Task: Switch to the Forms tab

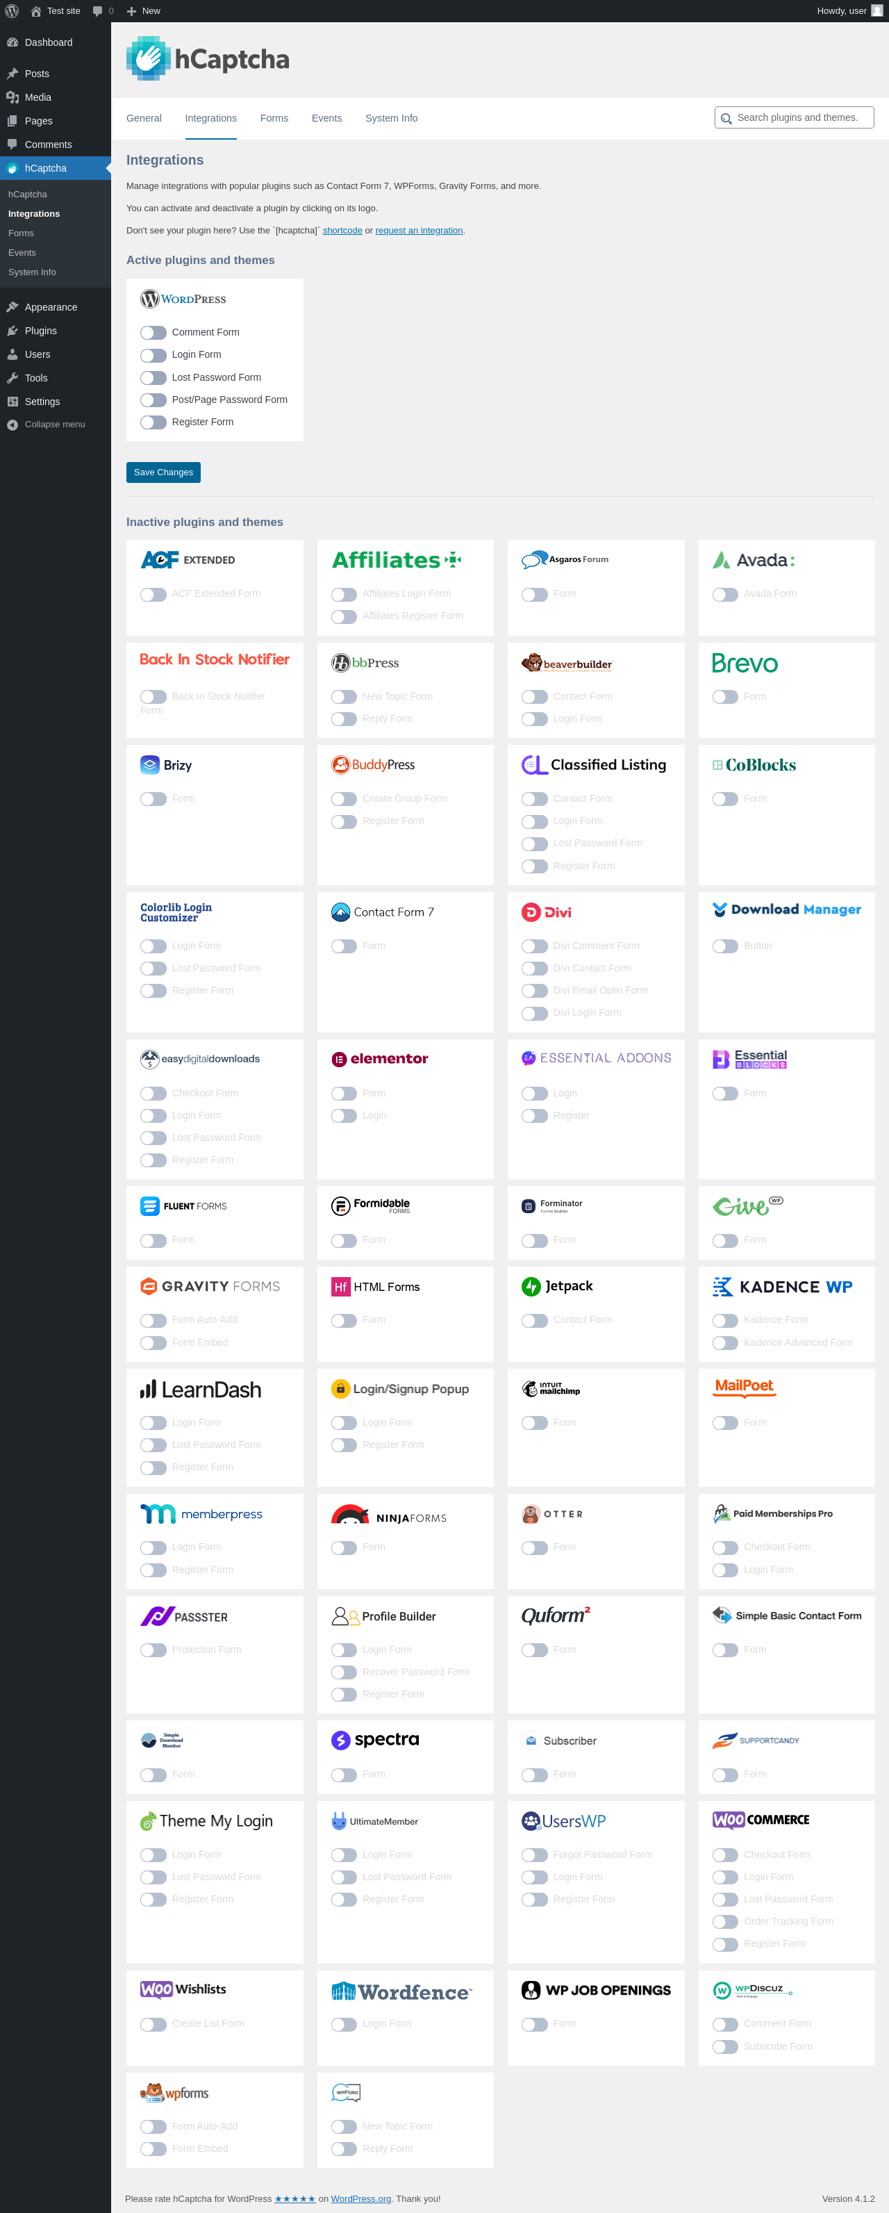Action: click(x=274, y=119)
